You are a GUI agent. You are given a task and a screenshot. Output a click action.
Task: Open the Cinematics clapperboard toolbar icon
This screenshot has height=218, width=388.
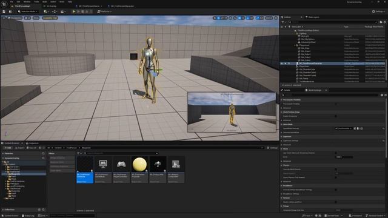[x=63, y=12]
